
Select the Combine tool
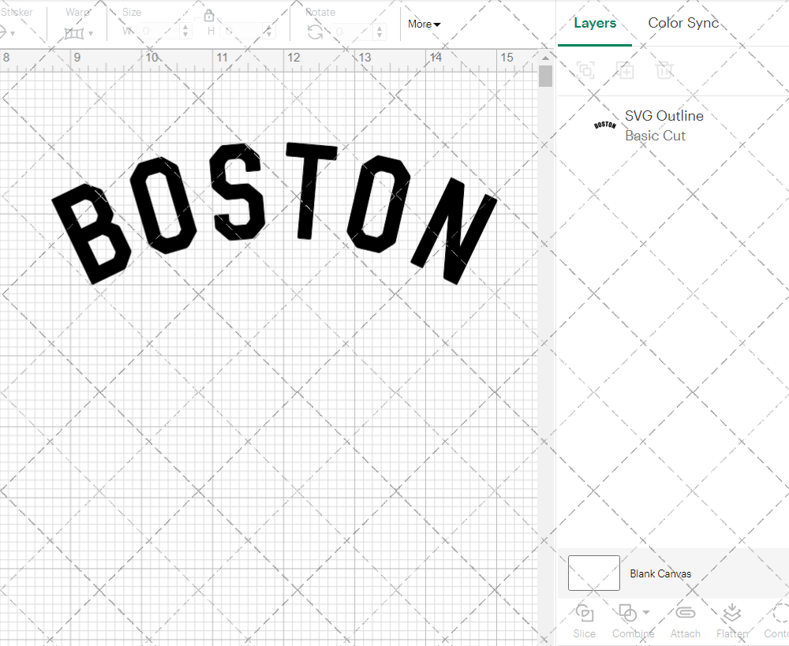628,621
